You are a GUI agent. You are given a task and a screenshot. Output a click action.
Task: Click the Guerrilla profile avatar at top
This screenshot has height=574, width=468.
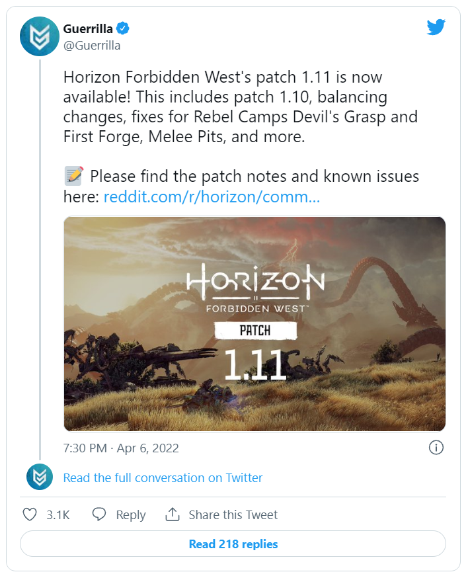39,36
